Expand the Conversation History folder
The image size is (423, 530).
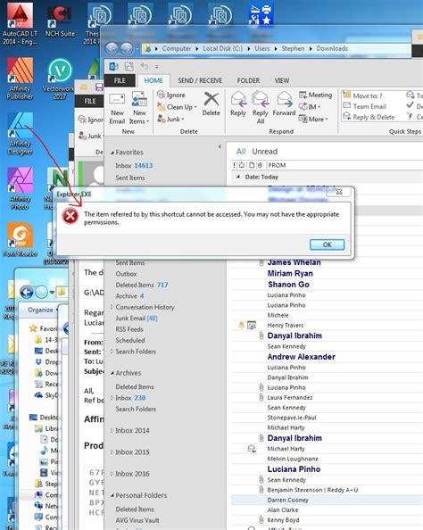[112, 307]
